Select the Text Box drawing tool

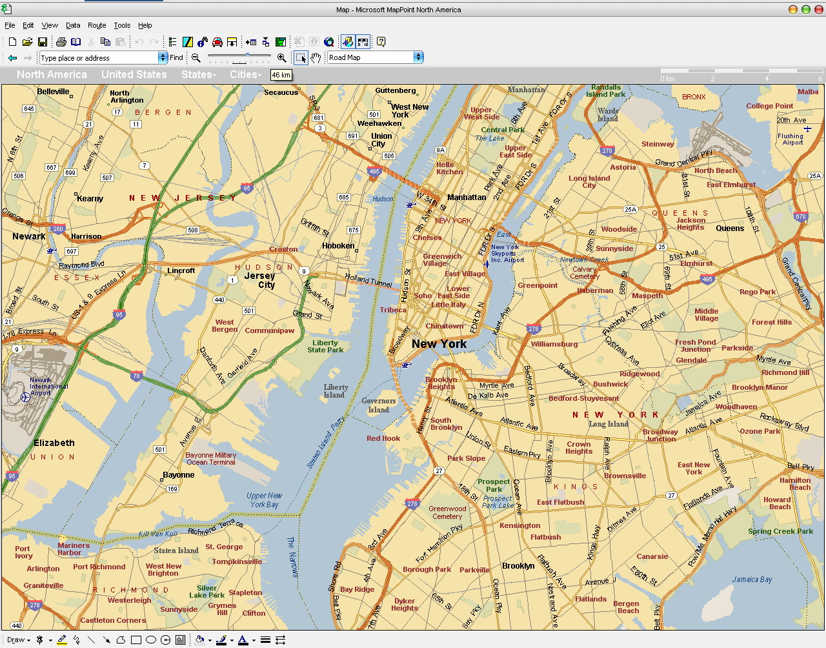click(x=180, y=640)
